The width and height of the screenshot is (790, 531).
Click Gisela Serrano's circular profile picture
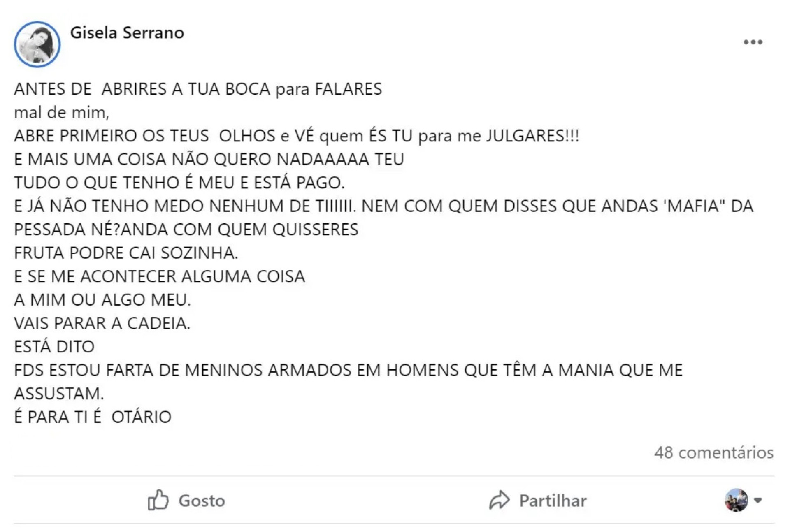(37, 43)
